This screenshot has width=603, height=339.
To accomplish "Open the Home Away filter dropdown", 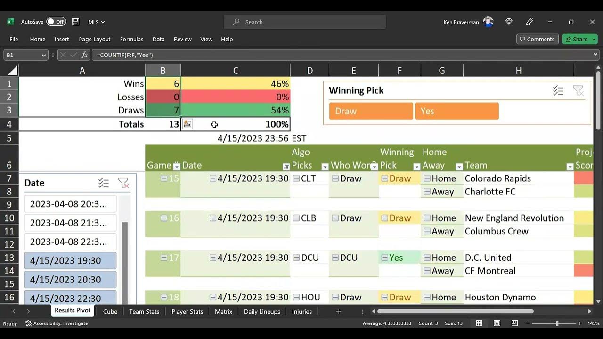I will coord(459,166).
